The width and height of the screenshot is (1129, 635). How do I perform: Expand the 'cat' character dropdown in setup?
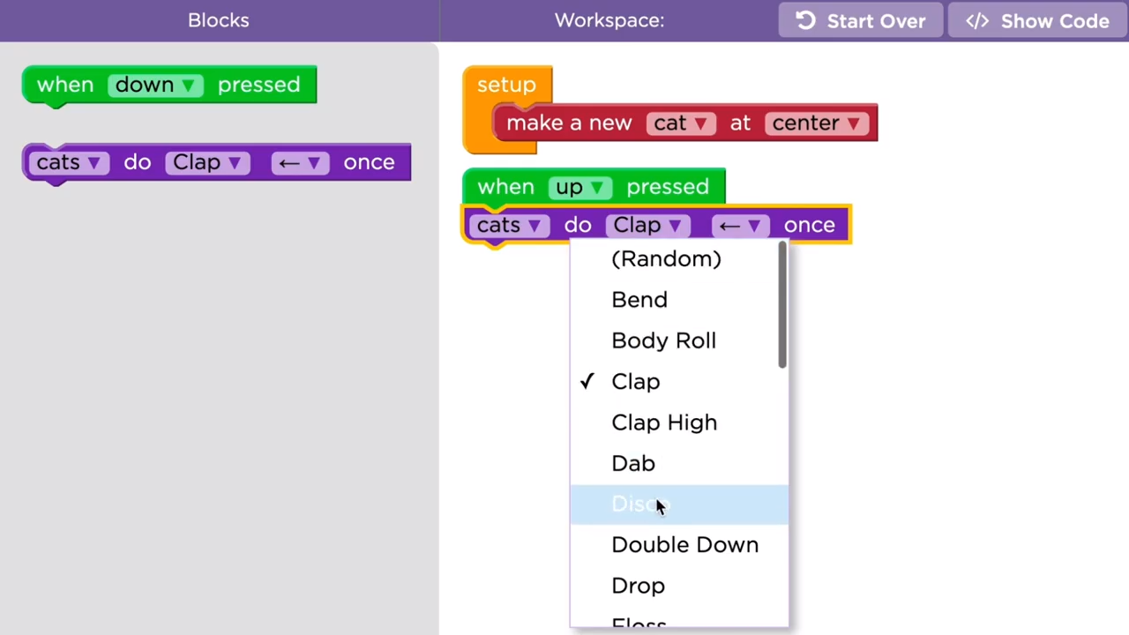(x=682, y=123)
